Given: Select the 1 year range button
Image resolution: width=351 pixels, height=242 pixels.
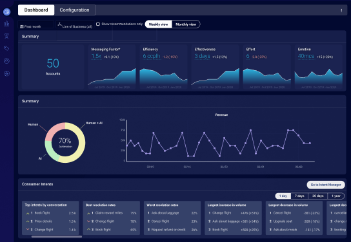Looking at the screenshot, I should pos(336,196).
